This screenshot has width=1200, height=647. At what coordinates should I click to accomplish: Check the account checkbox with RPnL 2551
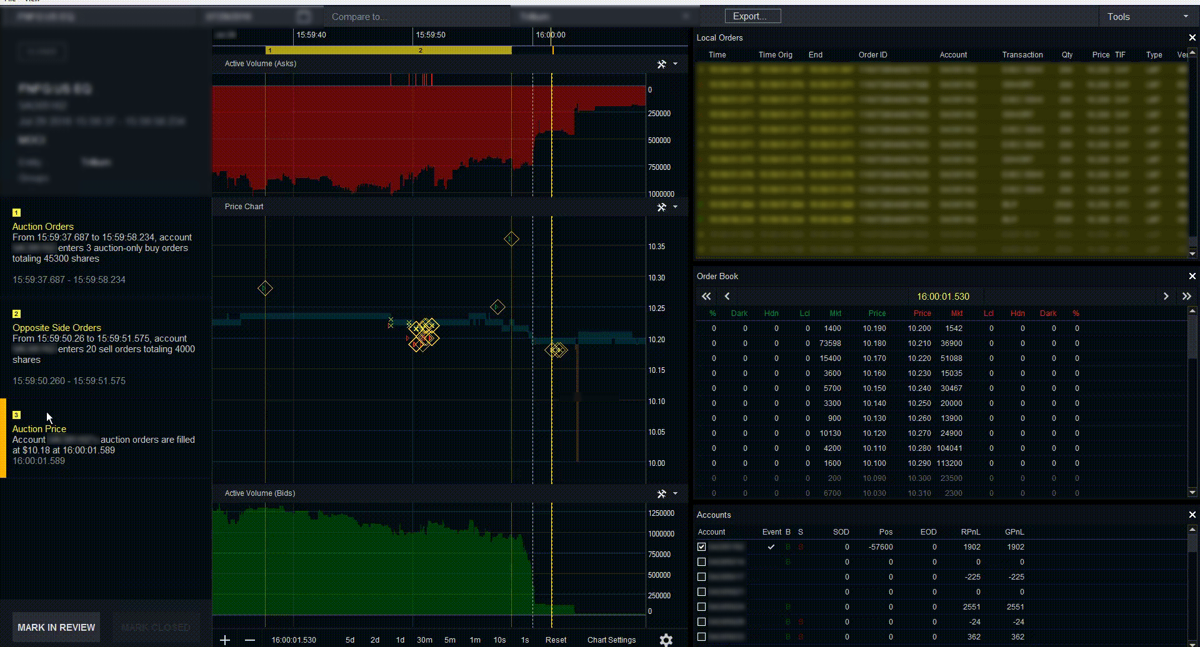tap(701, 607)
